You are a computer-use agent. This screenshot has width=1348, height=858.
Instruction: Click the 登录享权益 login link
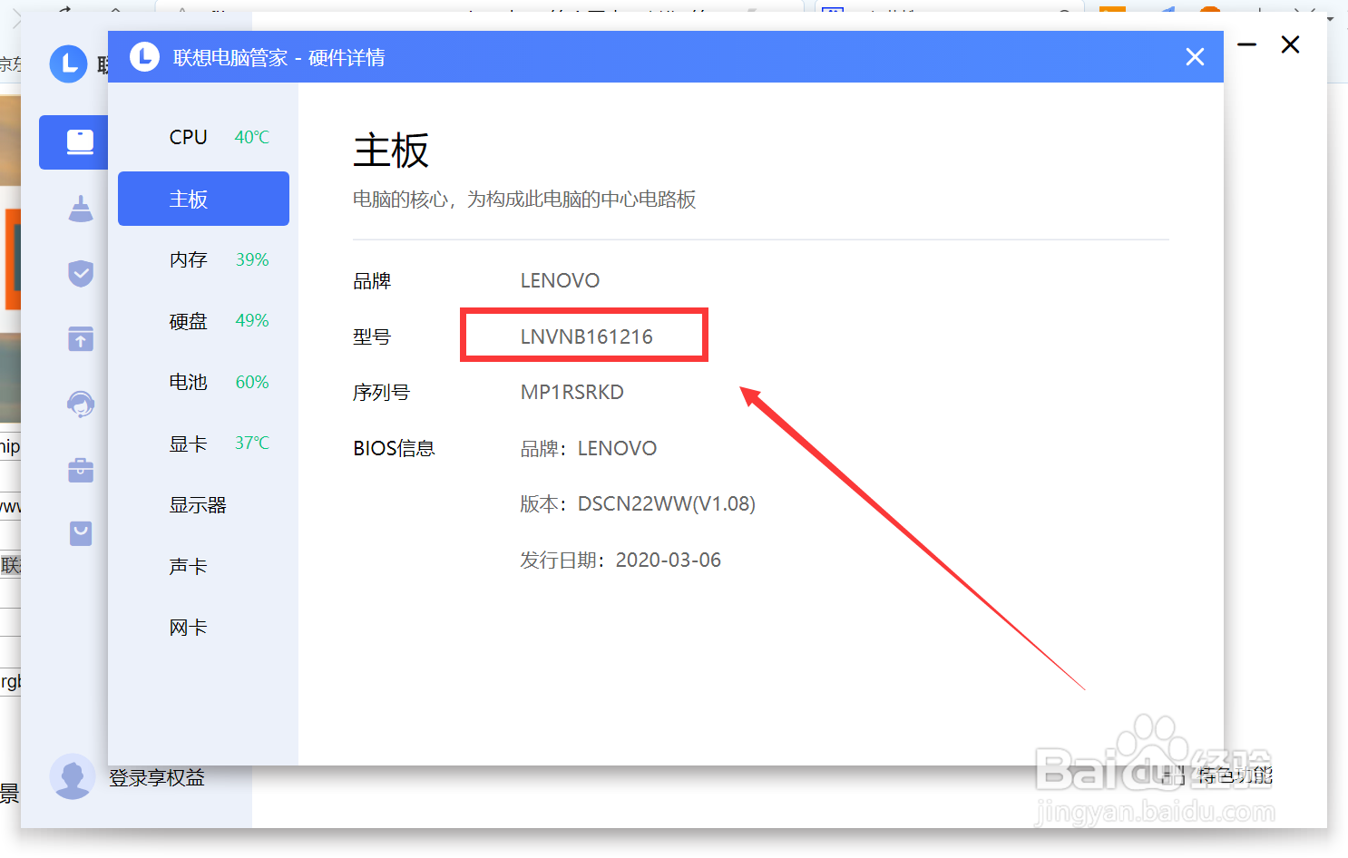coord(156,777)
